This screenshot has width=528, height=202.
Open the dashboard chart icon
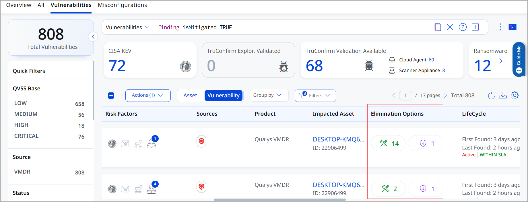tap(513, 27)
